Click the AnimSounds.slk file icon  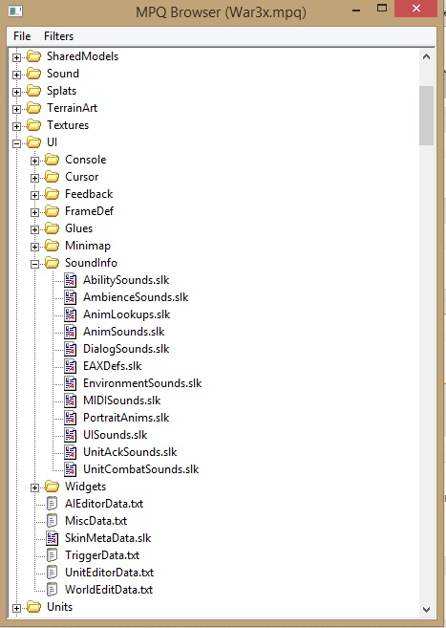coord(70,332)
